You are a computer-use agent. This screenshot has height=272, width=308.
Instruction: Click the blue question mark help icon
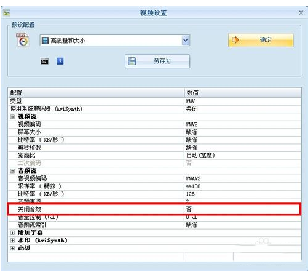point(60,61)
